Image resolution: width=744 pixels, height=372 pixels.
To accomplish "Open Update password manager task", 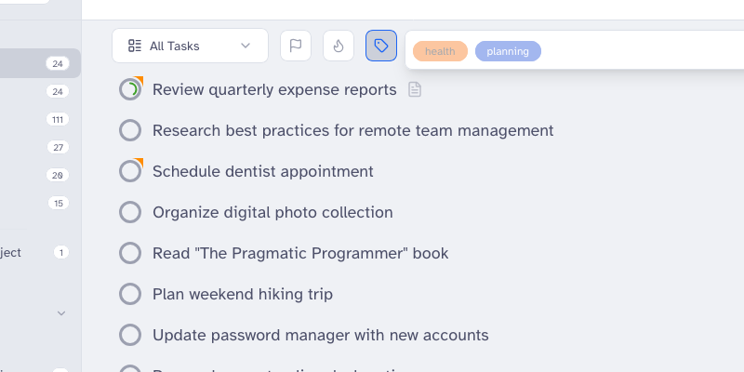I will [x=320, y=336].
